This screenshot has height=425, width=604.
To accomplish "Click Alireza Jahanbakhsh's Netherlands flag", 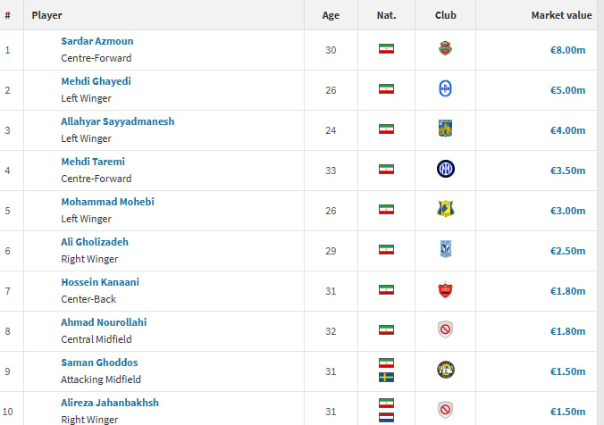I will click(x=386, y=417).
